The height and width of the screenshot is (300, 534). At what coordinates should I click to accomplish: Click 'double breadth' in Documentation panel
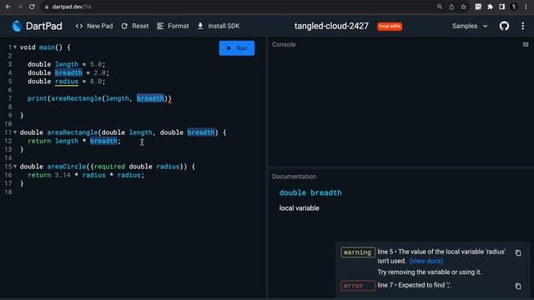coord(310,192)
